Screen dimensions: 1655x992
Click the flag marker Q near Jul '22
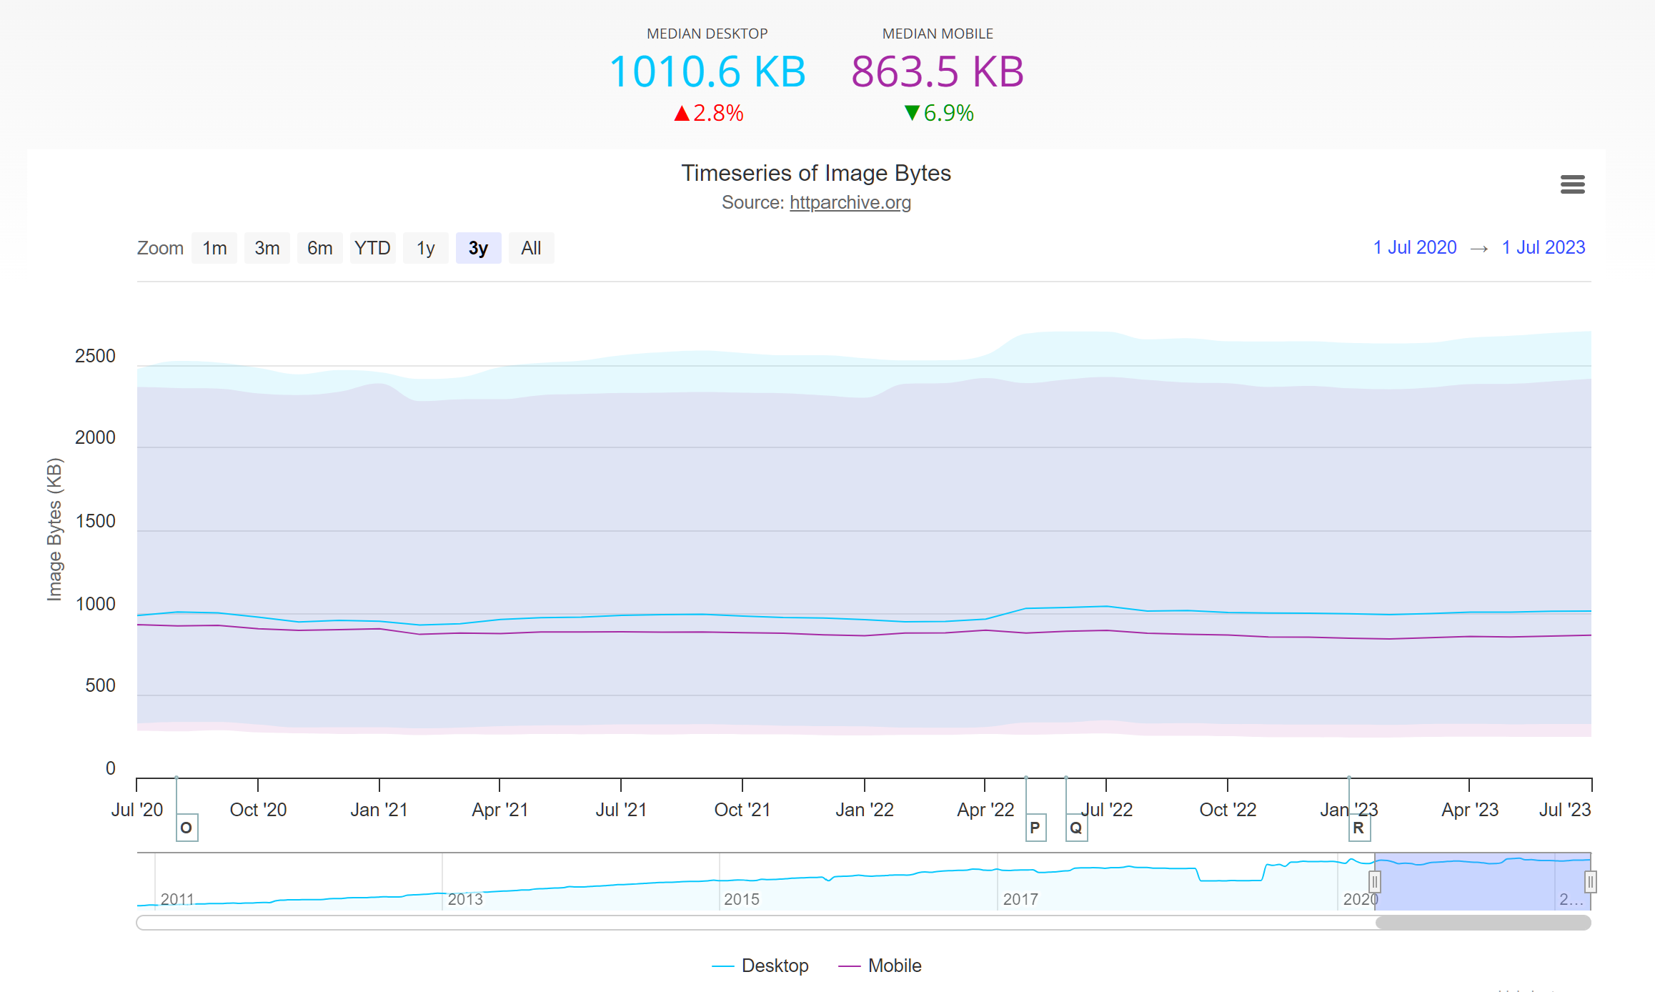click(x=1076, y=828)
